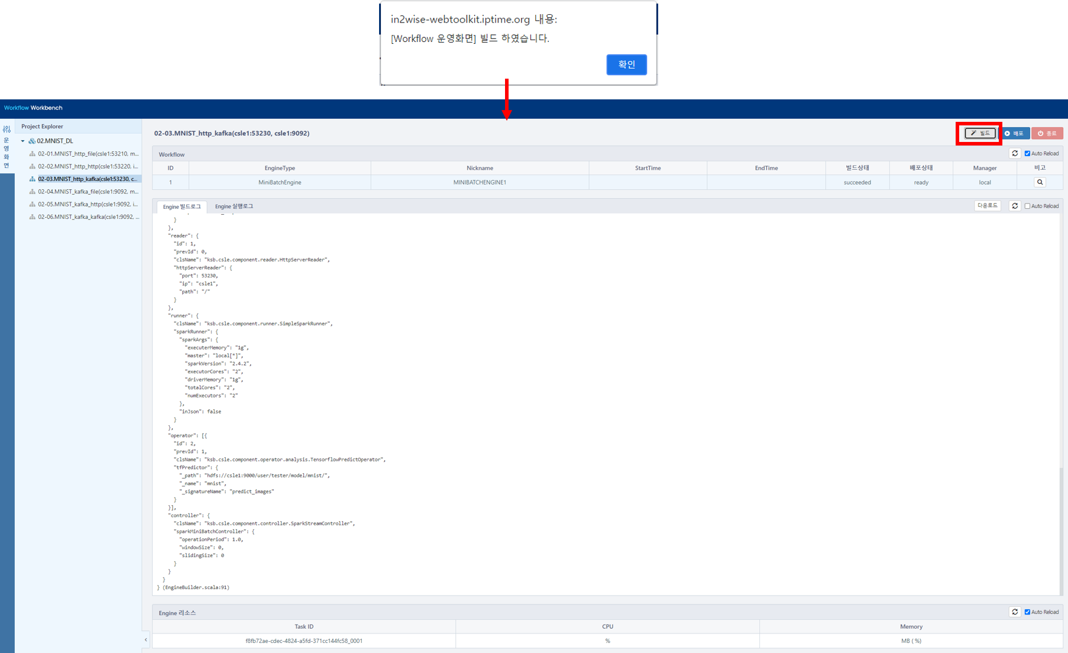Screen dimensions: 1068x653
Task: Enable Auto Reload for the Engine build log
Action: pyautogui.click(x=1027, y=205)
